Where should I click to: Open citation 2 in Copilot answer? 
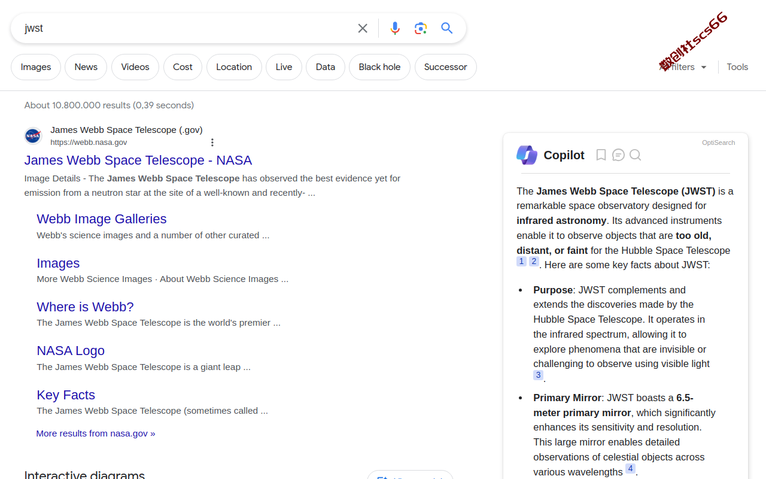pyautogui.click(x=534, y=261)
